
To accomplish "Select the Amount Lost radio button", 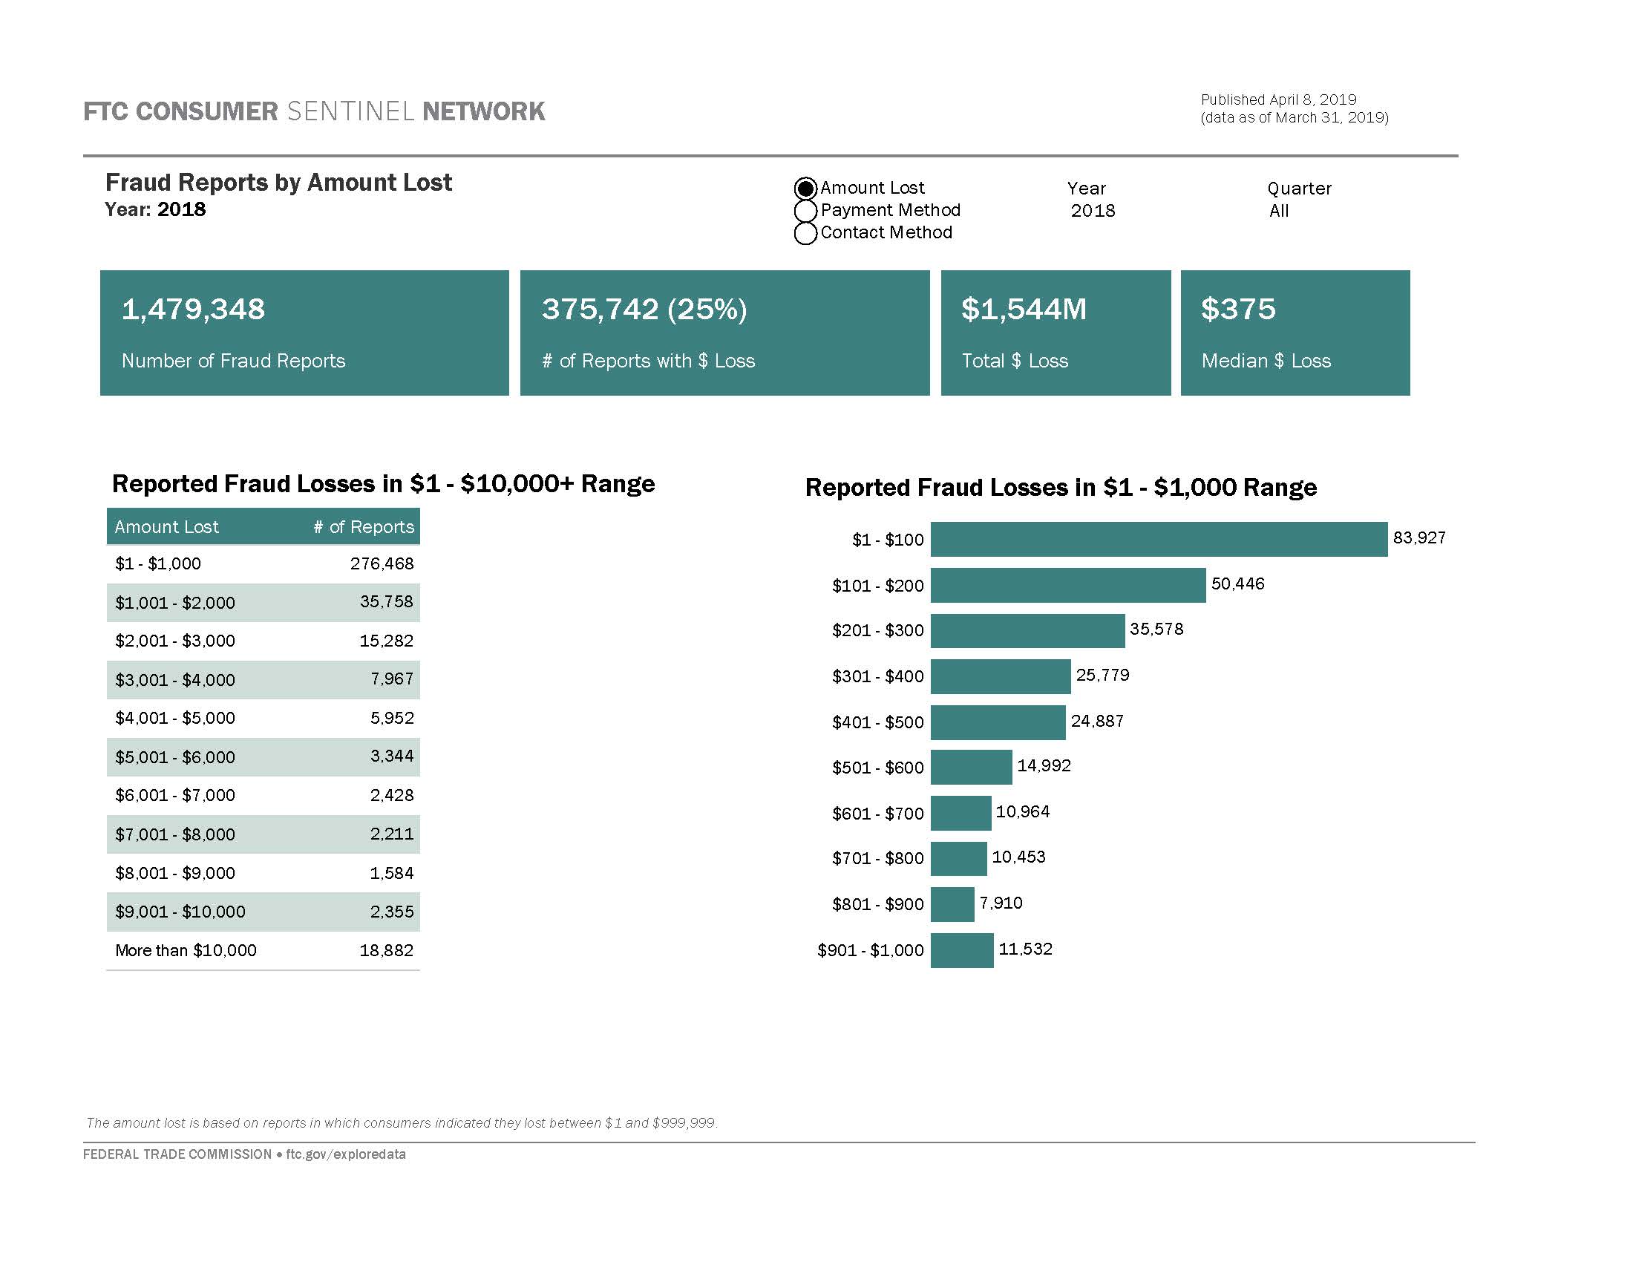I will [x=805, y=189].
